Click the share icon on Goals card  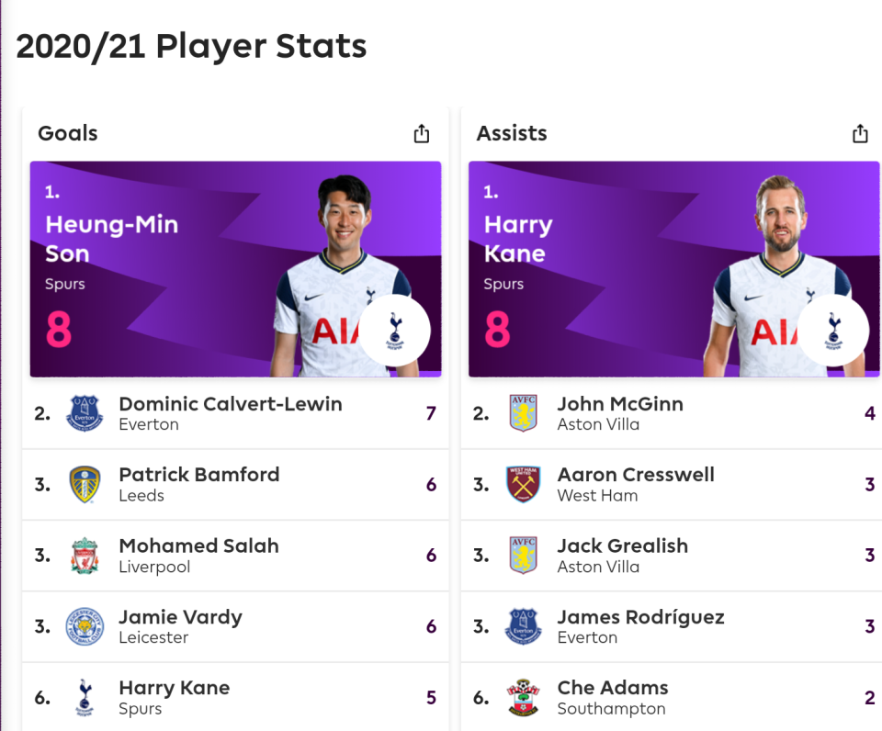422,134
